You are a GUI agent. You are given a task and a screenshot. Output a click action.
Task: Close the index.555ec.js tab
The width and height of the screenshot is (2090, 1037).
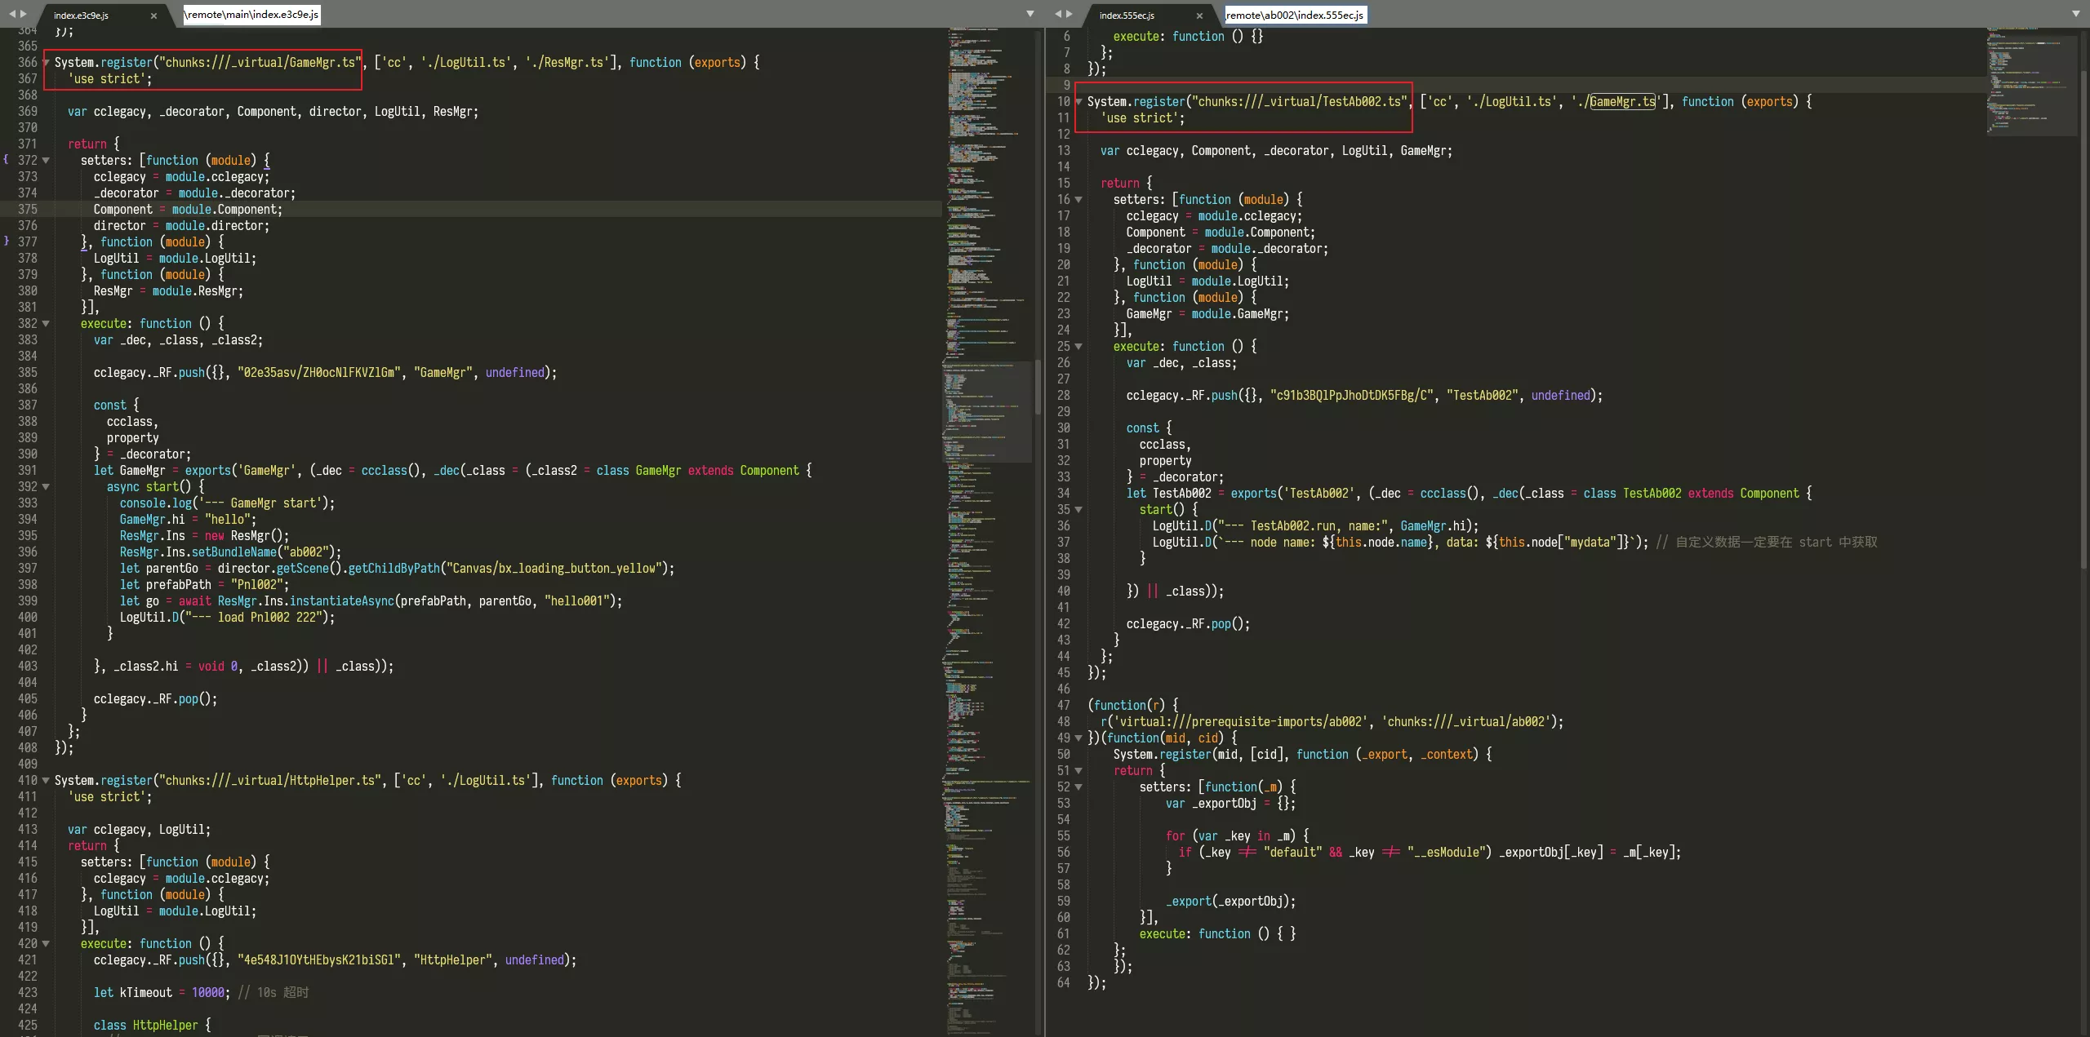click(x=1199, y=16)
